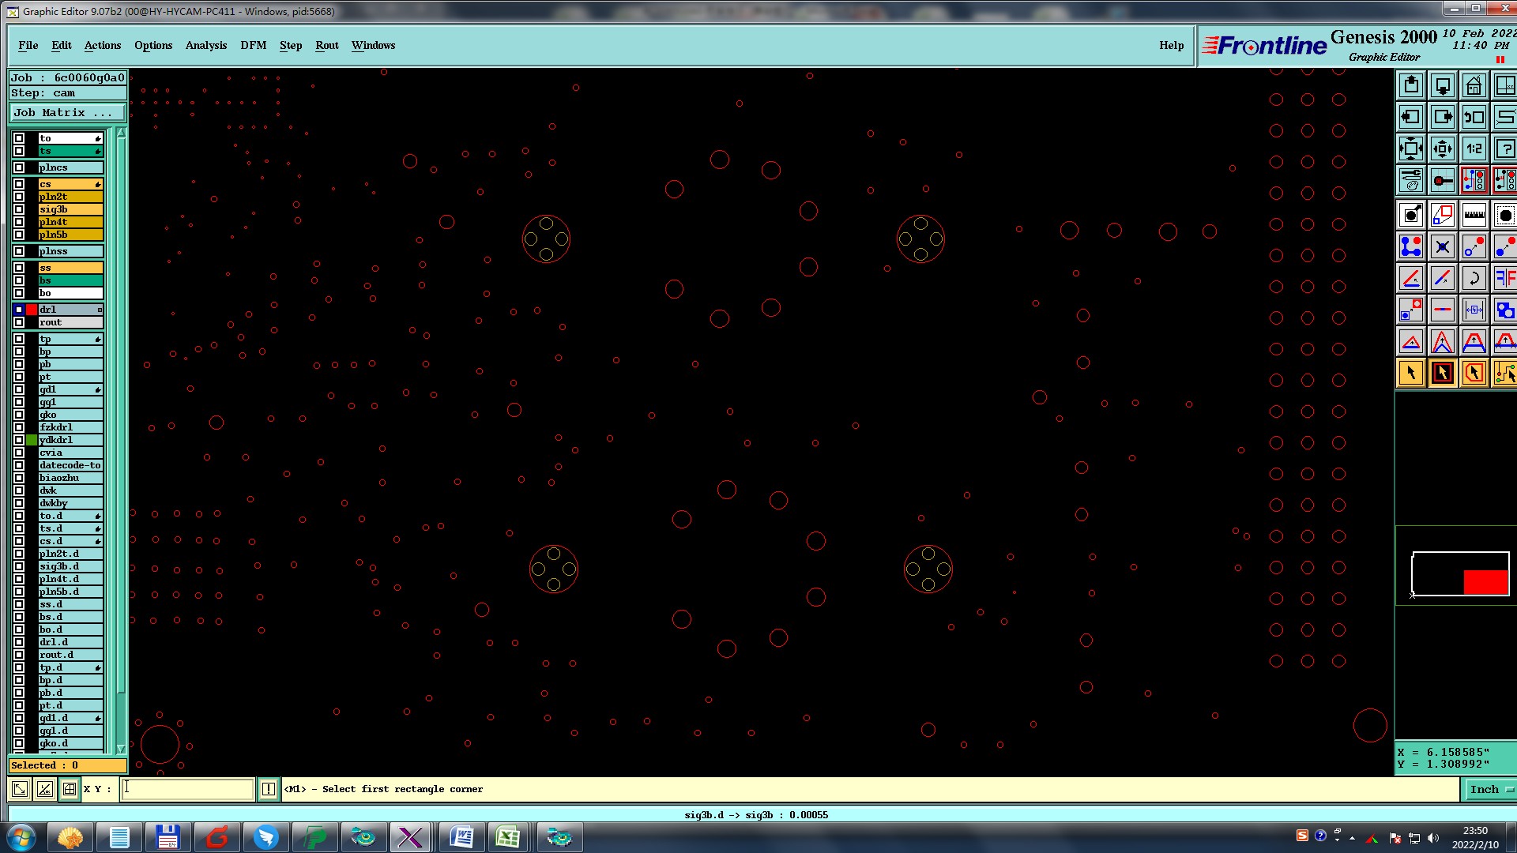
Task: Select the arrow pointer selection tool
Action: 1411,373
